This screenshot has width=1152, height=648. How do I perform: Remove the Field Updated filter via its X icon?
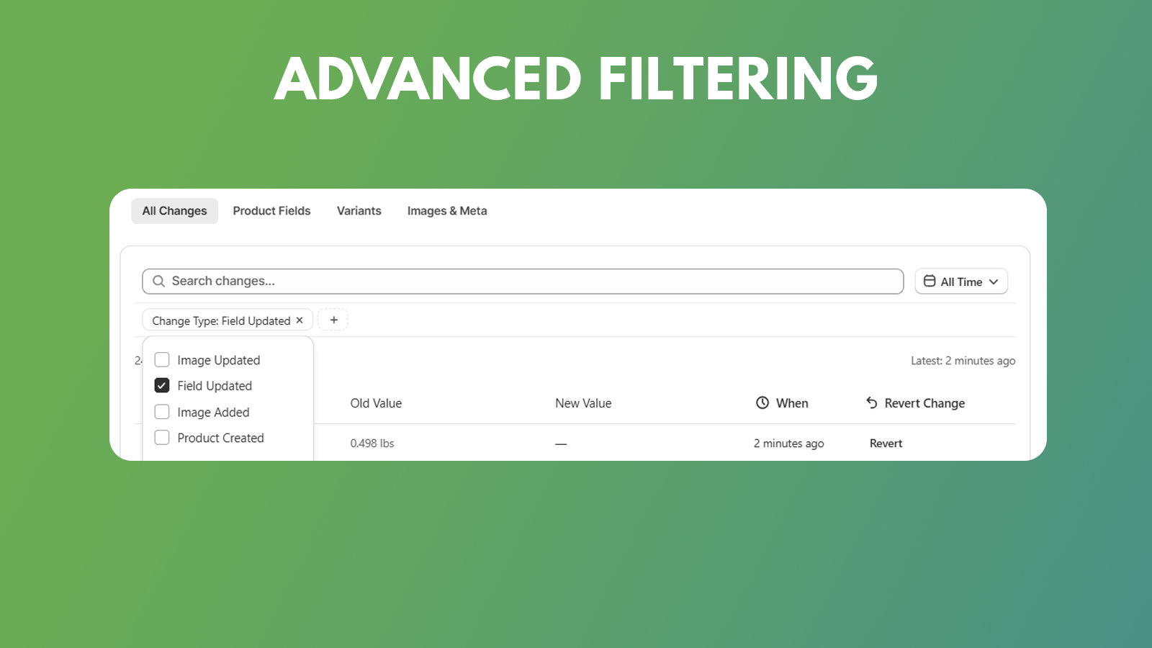pos(300,320)
